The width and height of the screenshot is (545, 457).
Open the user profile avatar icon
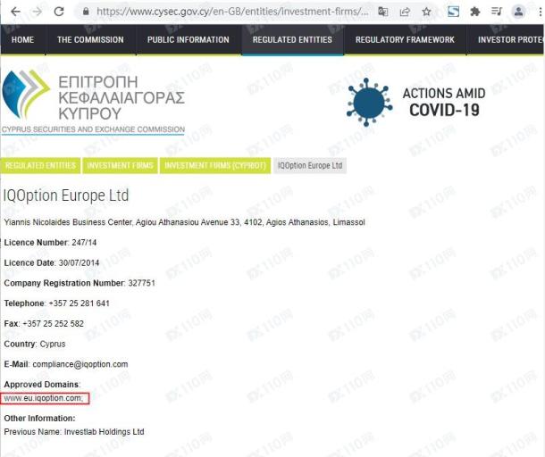pyautogui.click(x=518, y=12)
